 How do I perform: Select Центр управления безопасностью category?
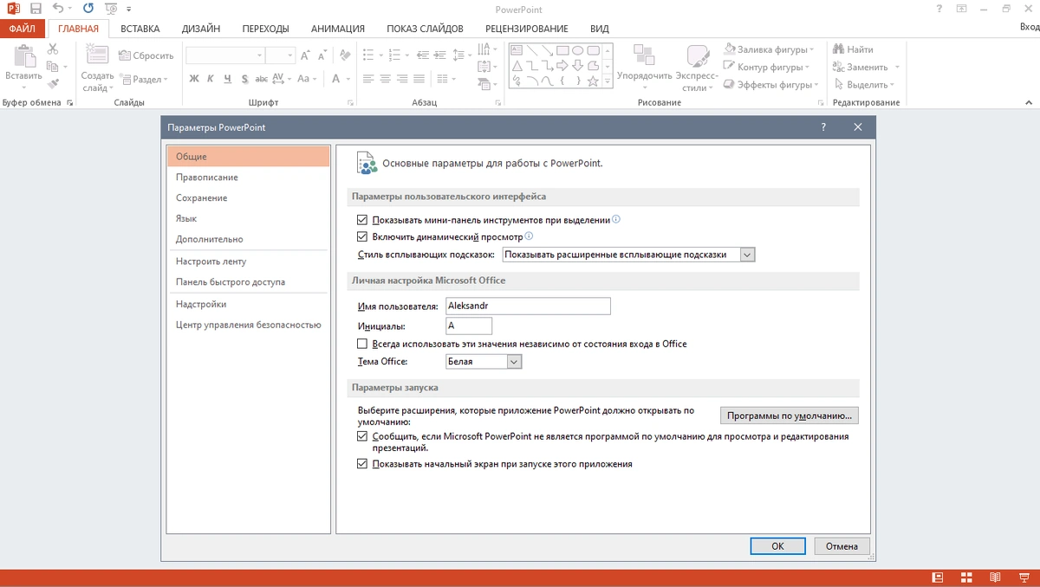(248, 325)
